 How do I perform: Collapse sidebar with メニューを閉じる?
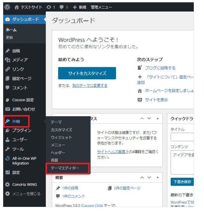click(x=26, y=194)
